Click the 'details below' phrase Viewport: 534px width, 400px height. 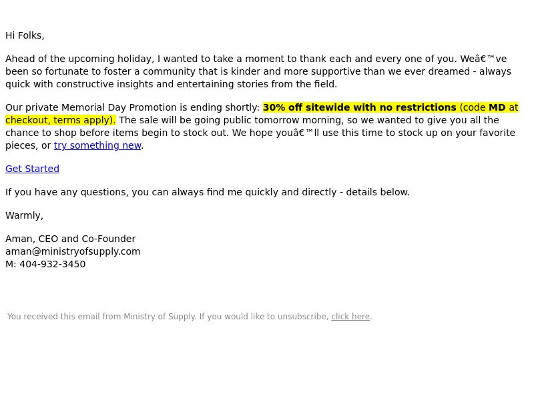pos(377,192)
